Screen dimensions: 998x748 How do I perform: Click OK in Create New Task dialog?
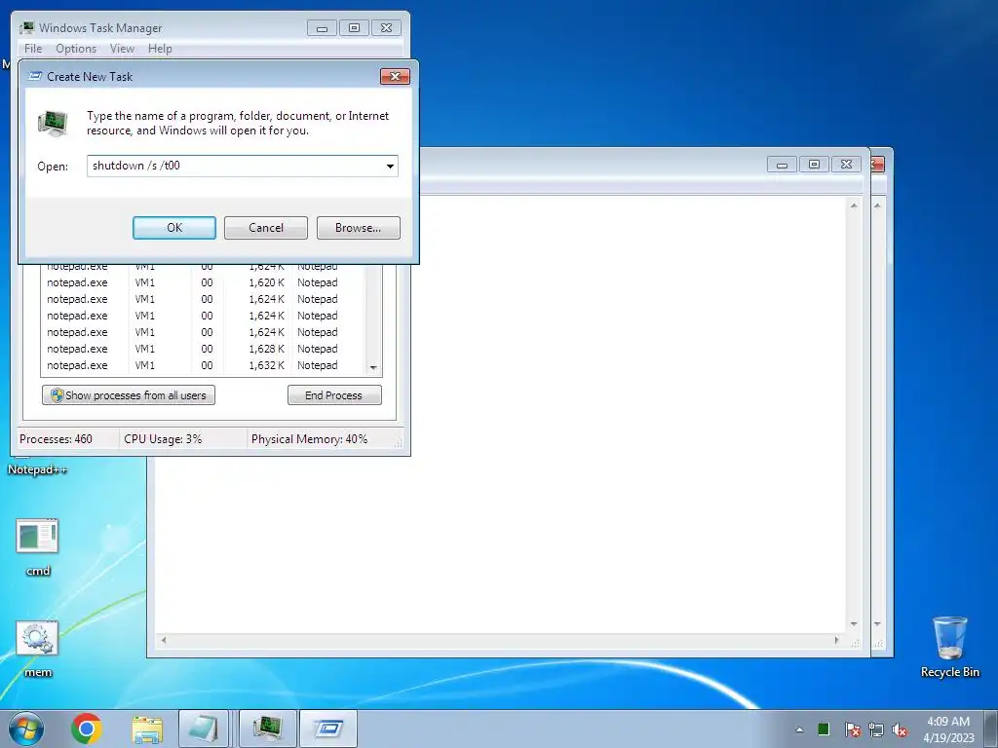[x=174, y=228]
